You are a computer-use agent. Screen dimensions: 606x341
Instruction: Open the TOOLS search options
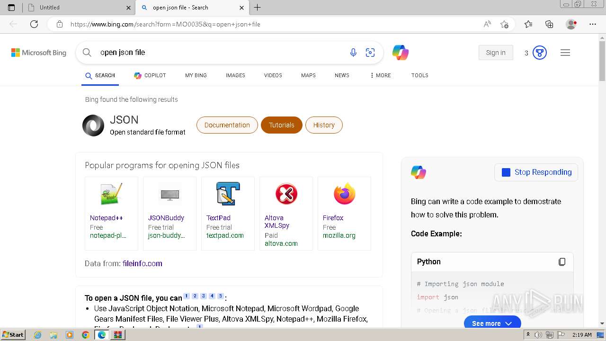pyautogui.click(x=420, y=75)
